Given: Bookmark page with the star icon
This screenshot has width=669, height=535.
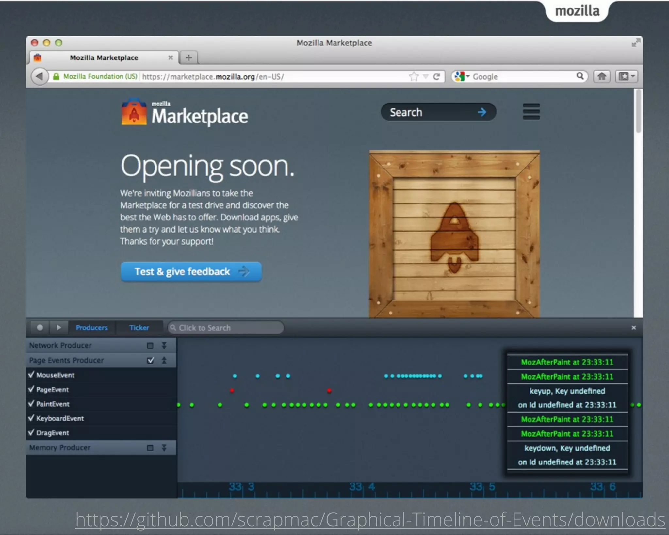Looking at the screenshot, I should click(414, 76).
